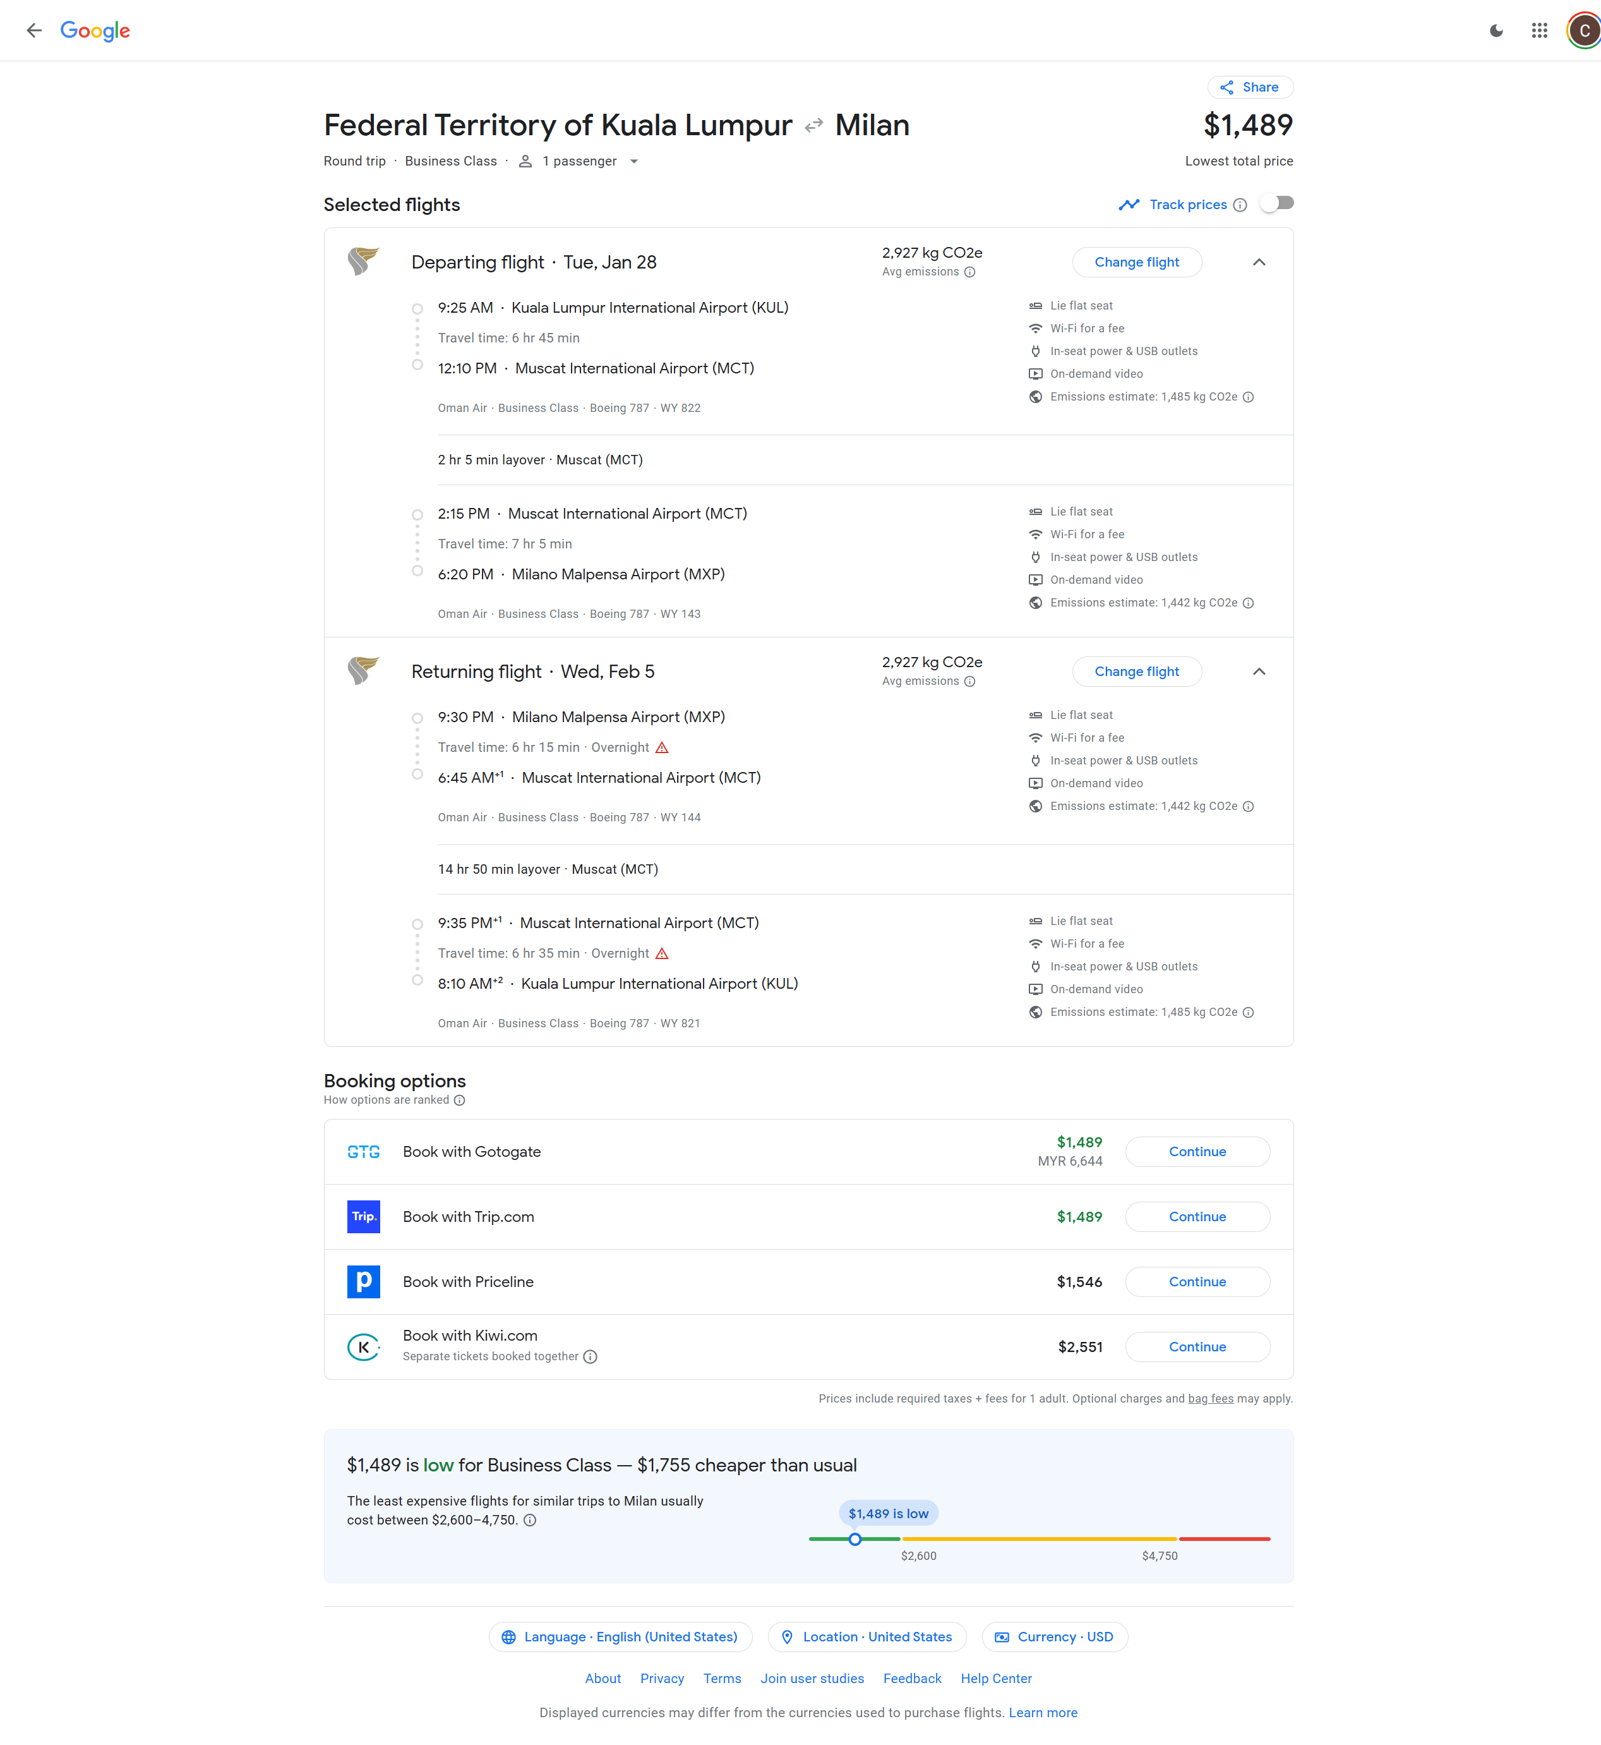Click info icon beside How options are ranked
The width and height of the screenshot is (1601, 1745).
click(460, 1101)
